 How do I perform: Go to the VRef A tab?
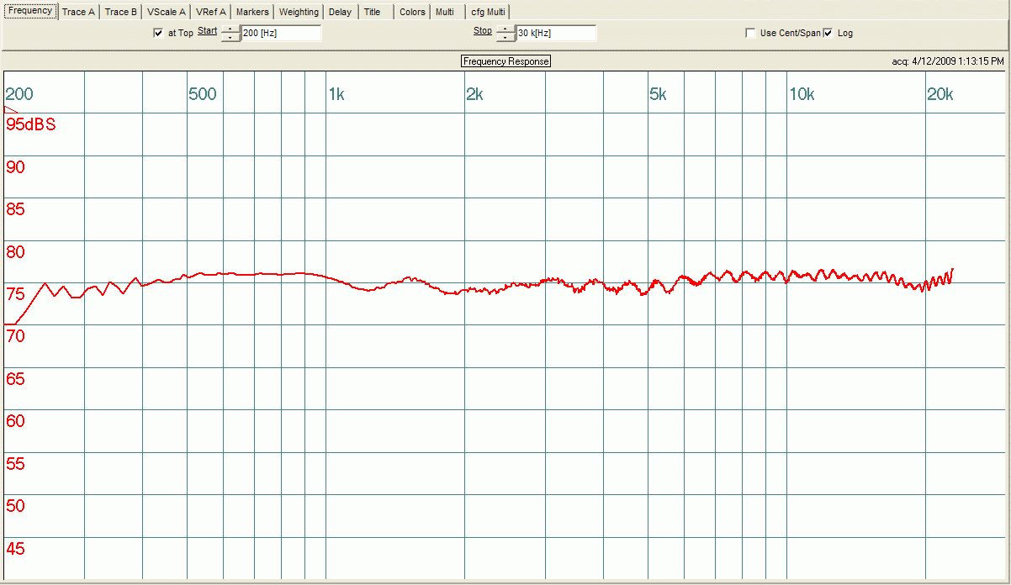pos(210,12)
